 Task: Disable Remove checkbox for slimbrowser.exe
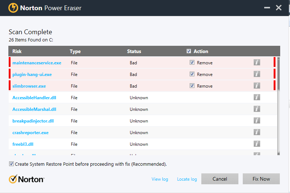(192, 86)
